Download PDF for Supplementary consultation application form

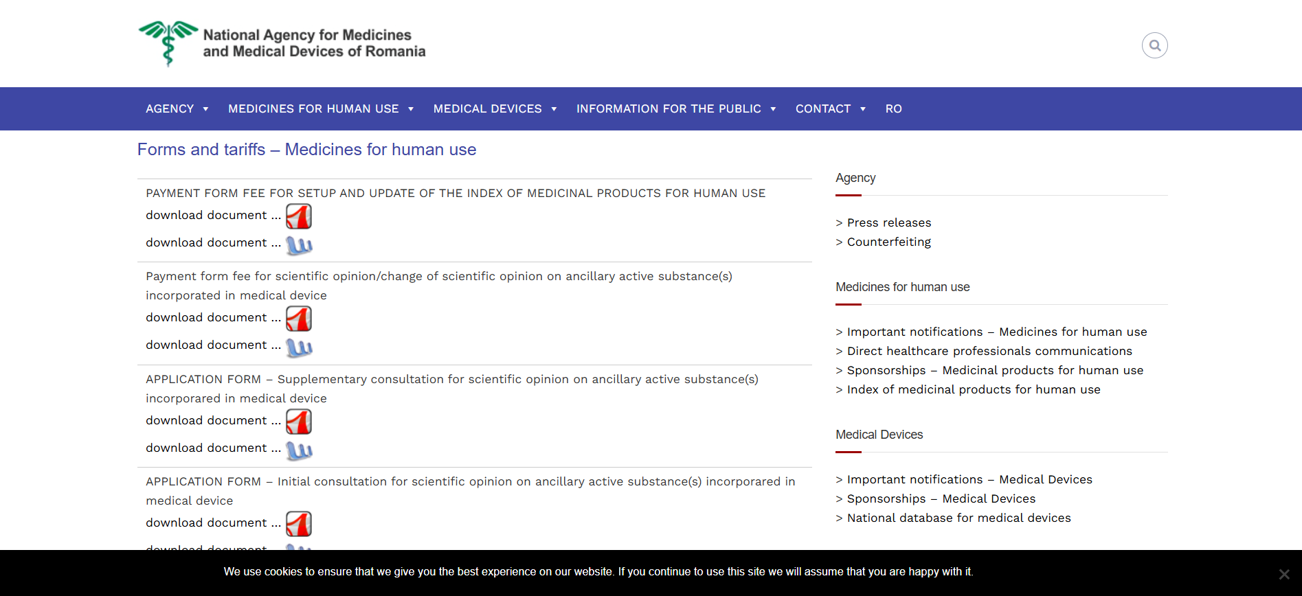[x=299, y=422]
